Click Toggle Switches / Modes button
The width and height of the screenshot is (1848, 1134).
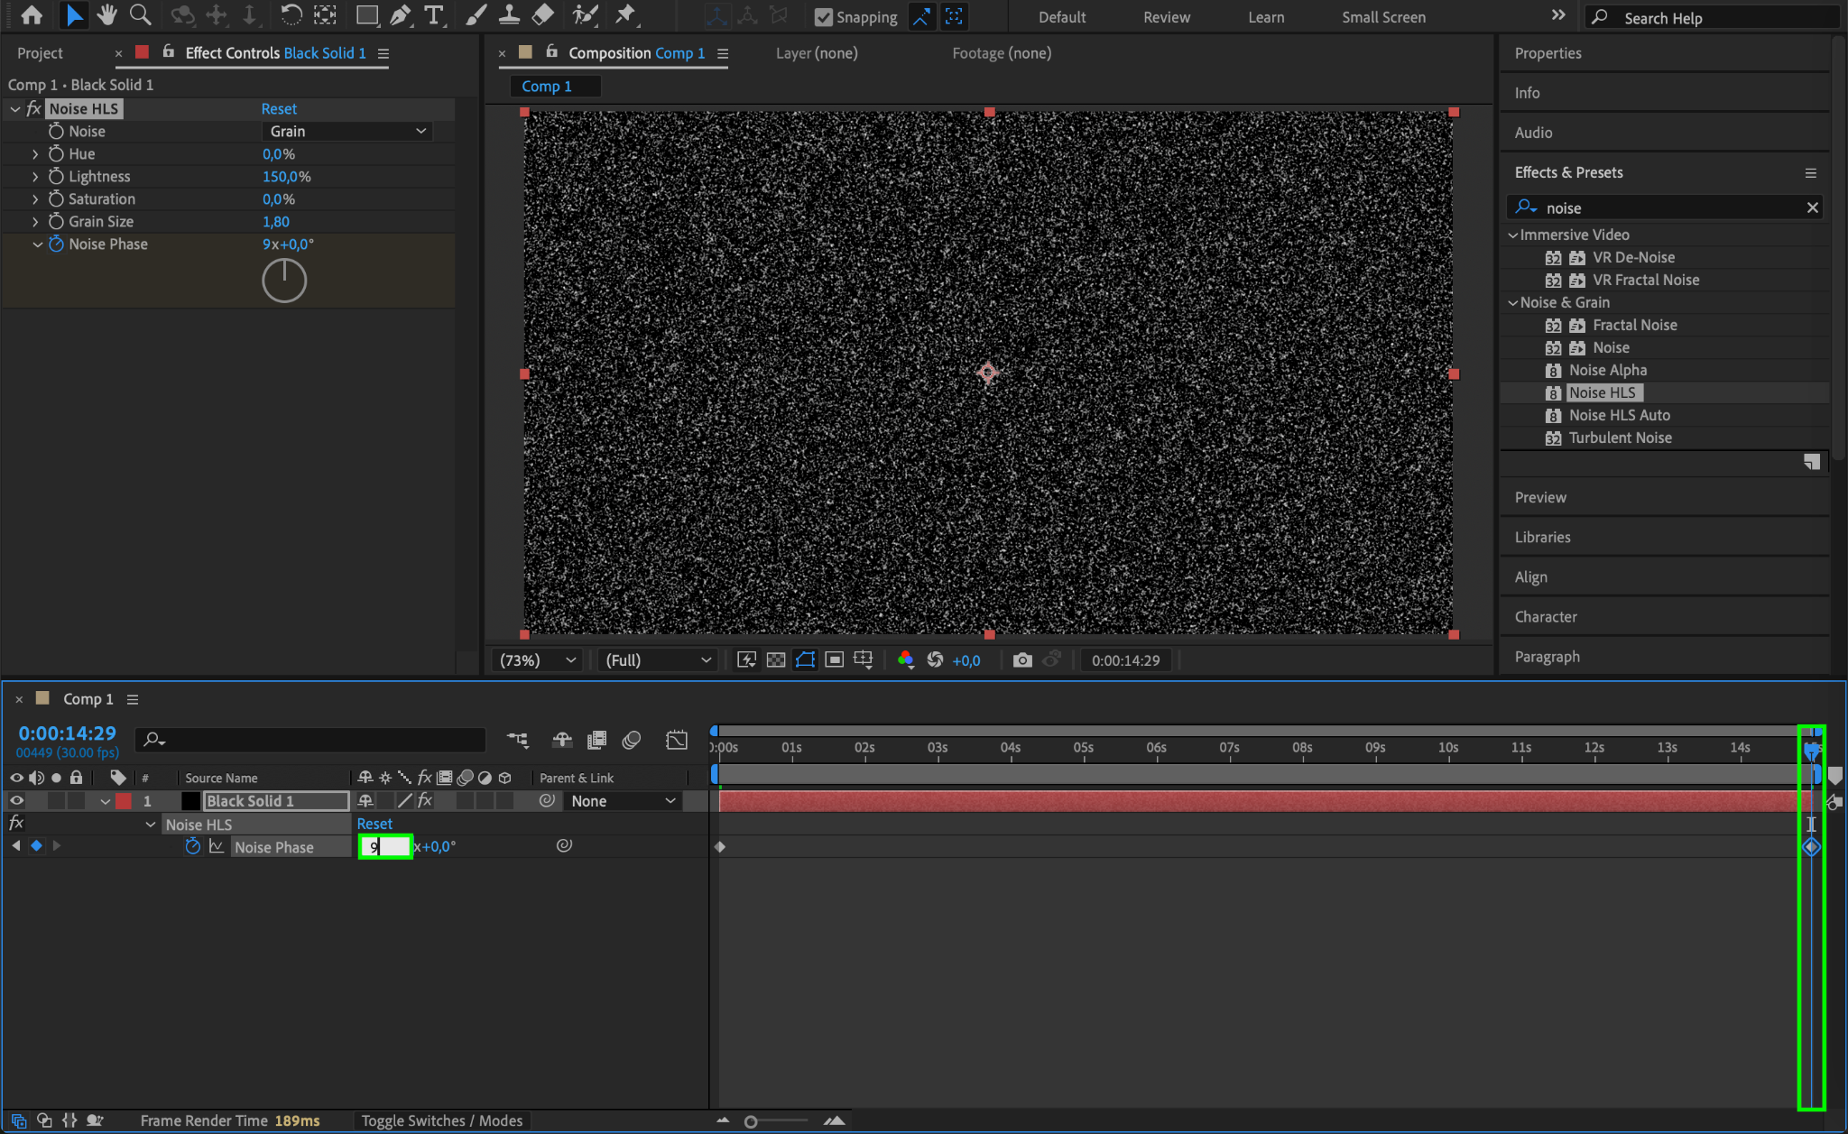tap(442, 1120)
